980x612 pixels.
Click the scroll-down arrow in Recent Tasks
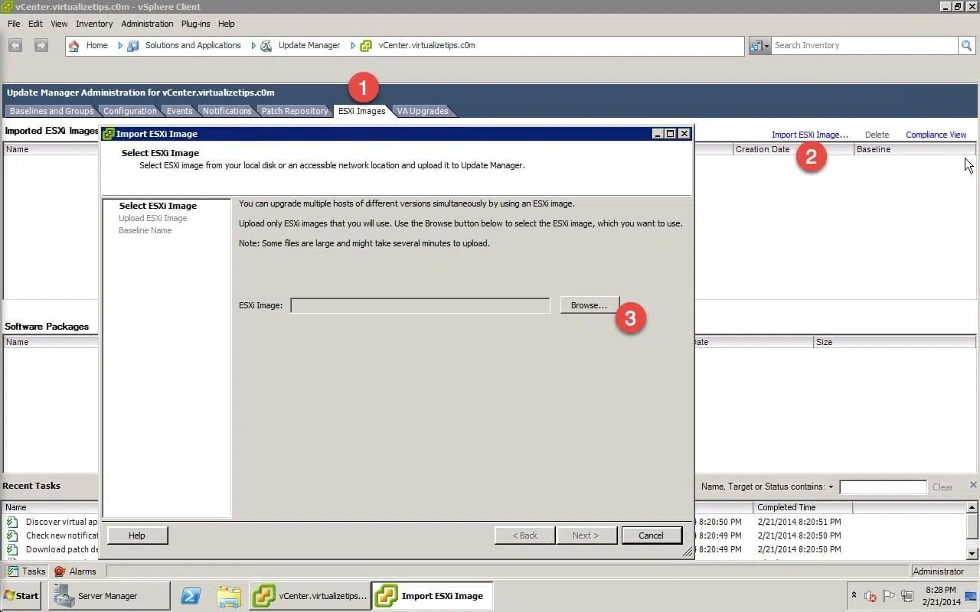[972, 553]
